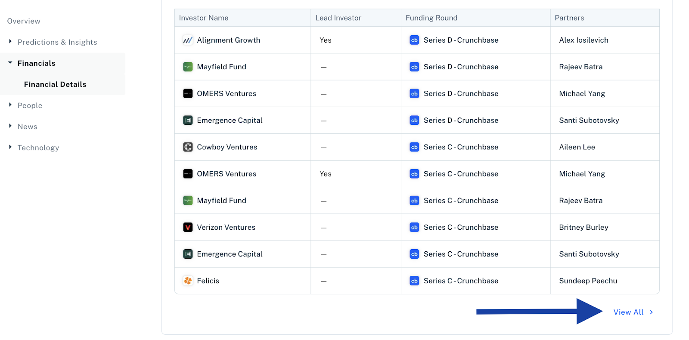Open Verizon Ventures investor link
This screenshot has width=689, height=340.
click(226, 227)
